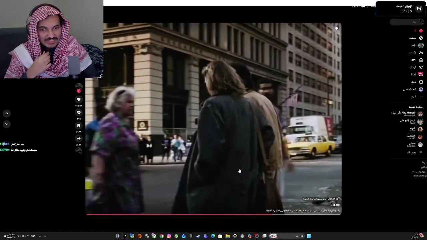427x240 pixels.
Task: Open TikTok from the taskbar
Action: tap(125, 236)
